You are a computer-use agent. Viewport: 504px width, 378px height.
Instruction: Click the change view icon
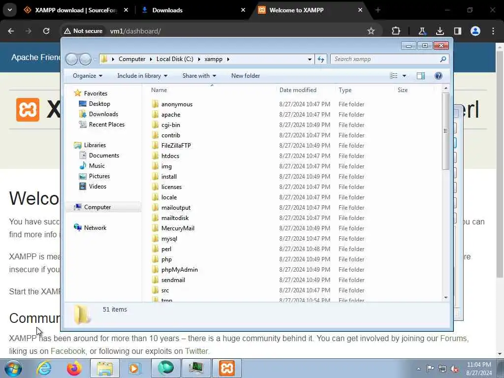pyautogui.click(x=393, y=76)
